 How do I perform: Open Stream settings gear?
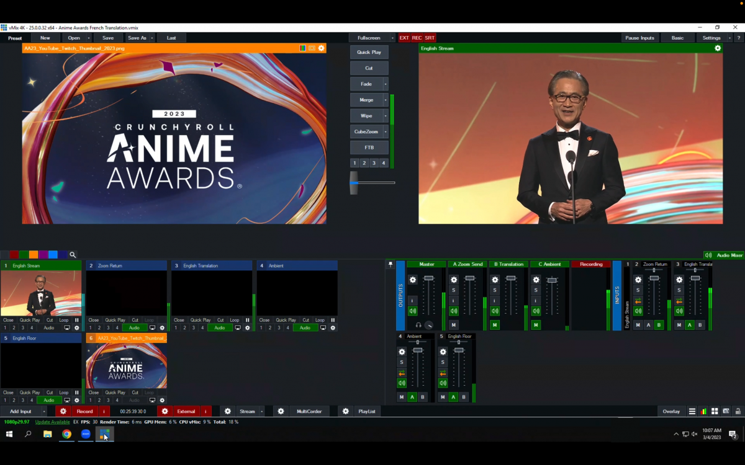coord(228,411)
